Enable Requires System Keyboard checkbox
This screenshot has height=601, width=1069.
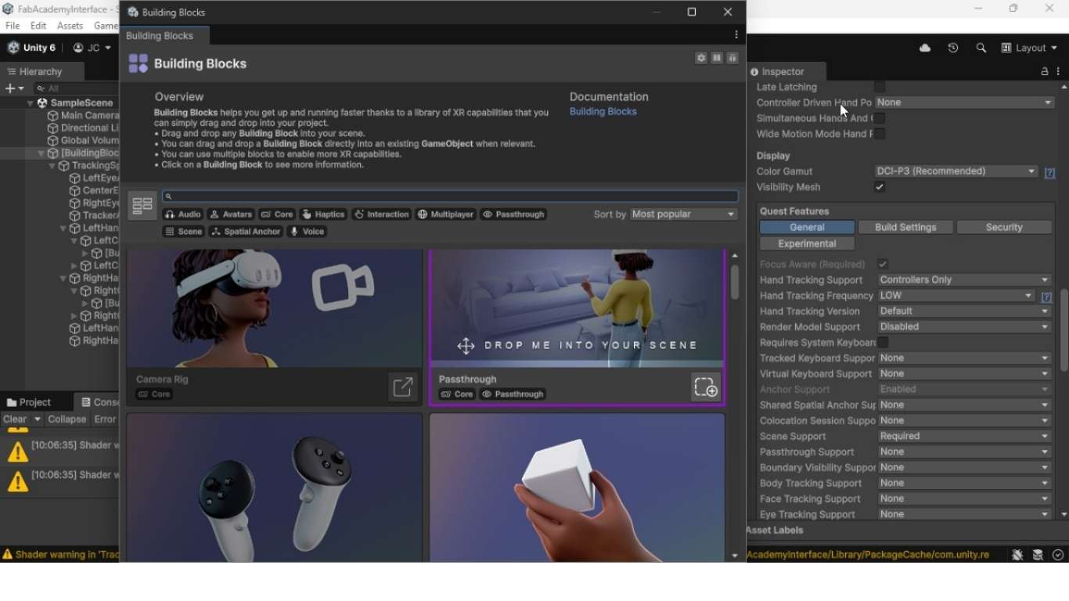[x=883, y=342]
